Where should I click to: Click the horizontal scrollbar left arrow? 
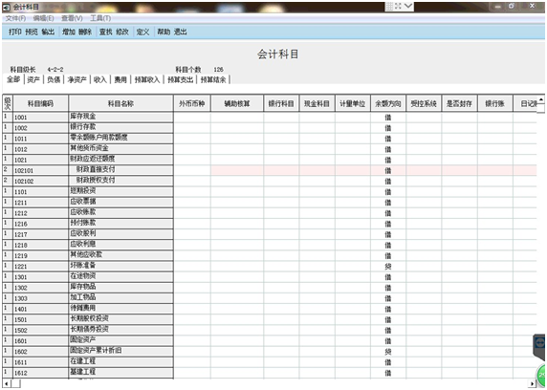click(x=7, y=383)
